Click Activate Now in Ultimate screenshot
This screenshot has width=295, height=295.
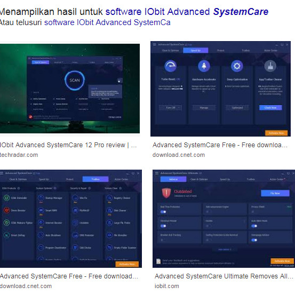coord(282,261)
